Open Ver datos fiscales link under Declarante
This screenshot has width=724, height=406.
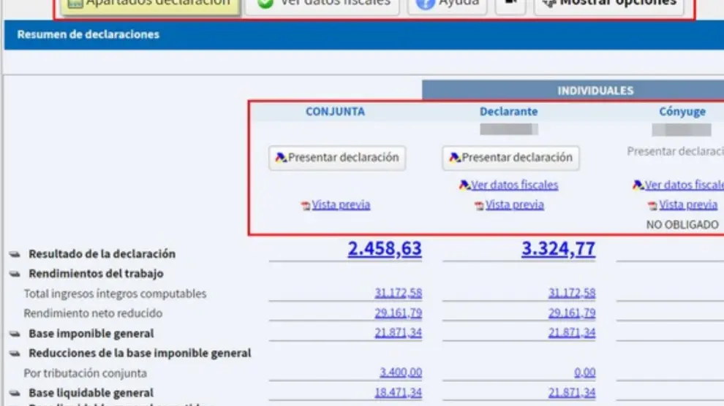click(514, 185)
